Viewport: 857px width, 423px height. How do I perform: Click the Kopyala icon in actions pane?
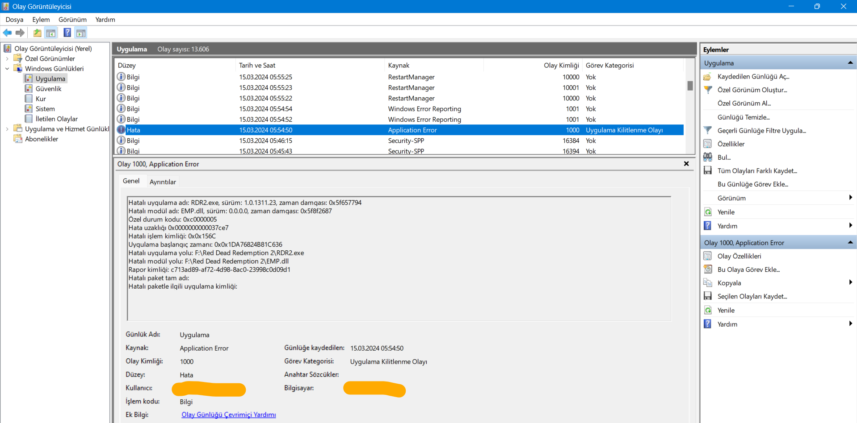click(708, 283)
